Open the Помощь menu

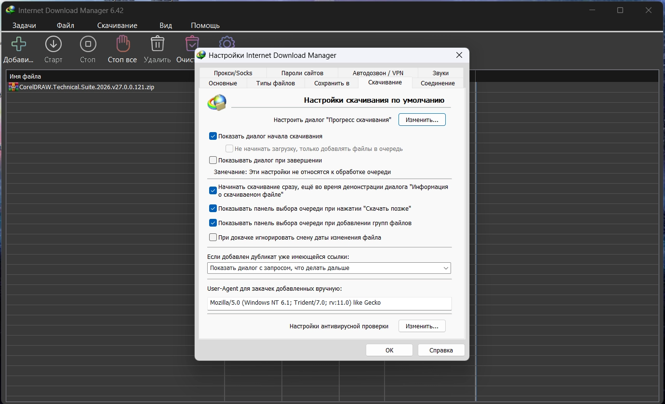(205, 26)
